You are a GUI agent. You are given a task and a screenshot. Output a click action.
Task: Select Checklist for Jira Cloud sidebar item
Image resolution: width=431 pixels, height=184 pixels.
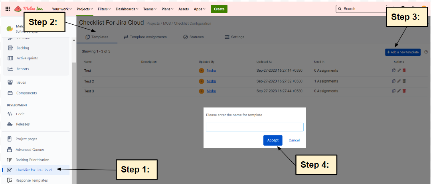(x=34, y=170)
